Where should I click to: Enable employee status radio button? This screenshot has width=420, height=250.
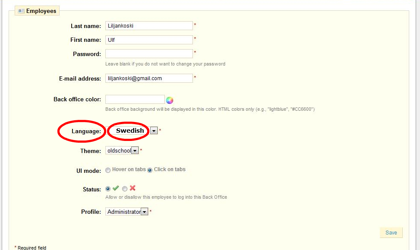[108, 189]
